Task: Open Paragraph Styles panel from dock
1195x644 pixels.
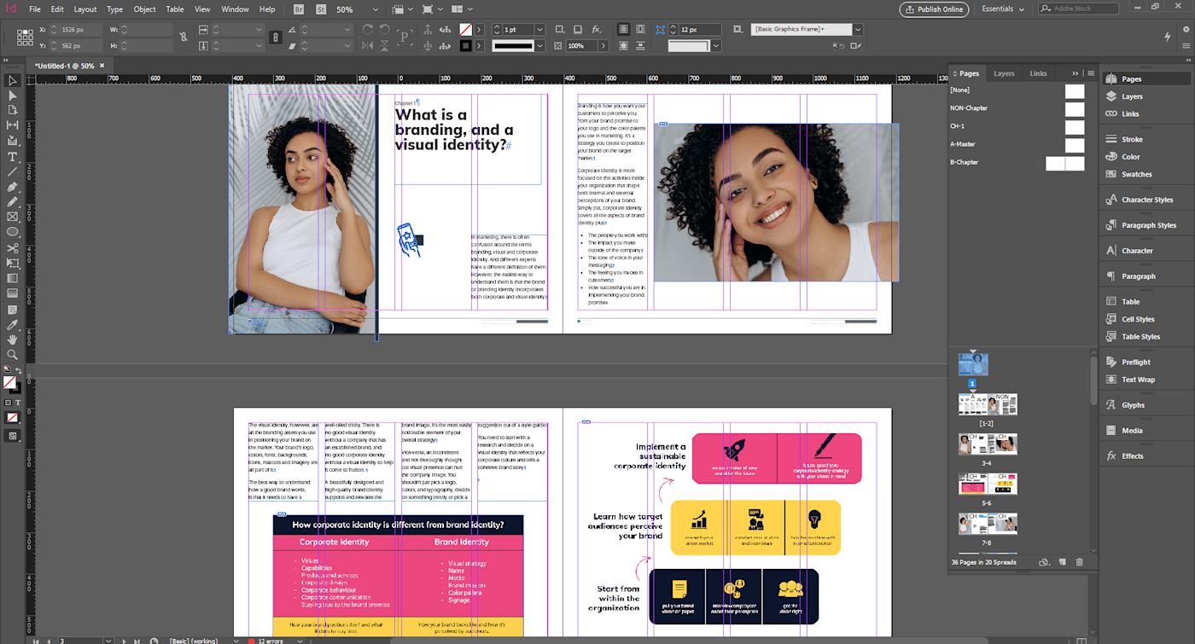Action: tap(1147, 225)
